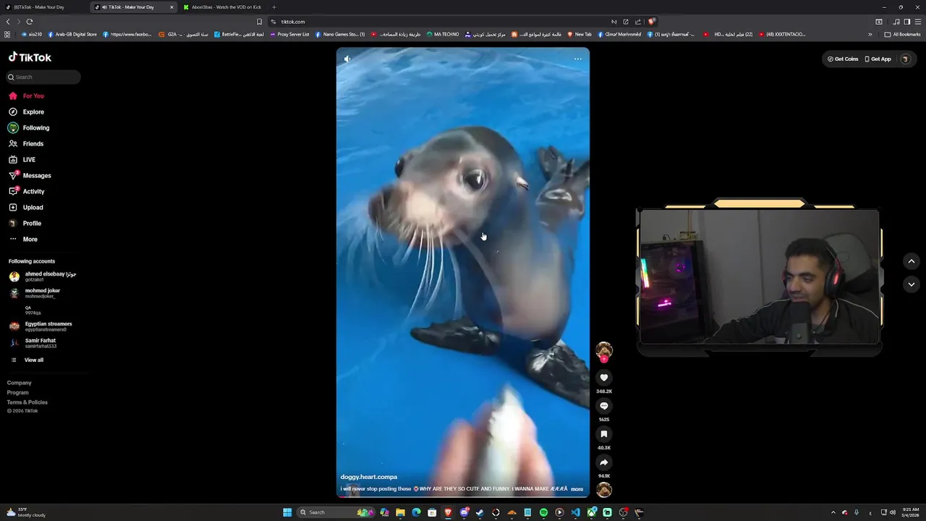
Task: Open profile avatar menu top right
Action: (x=905, y=59)
